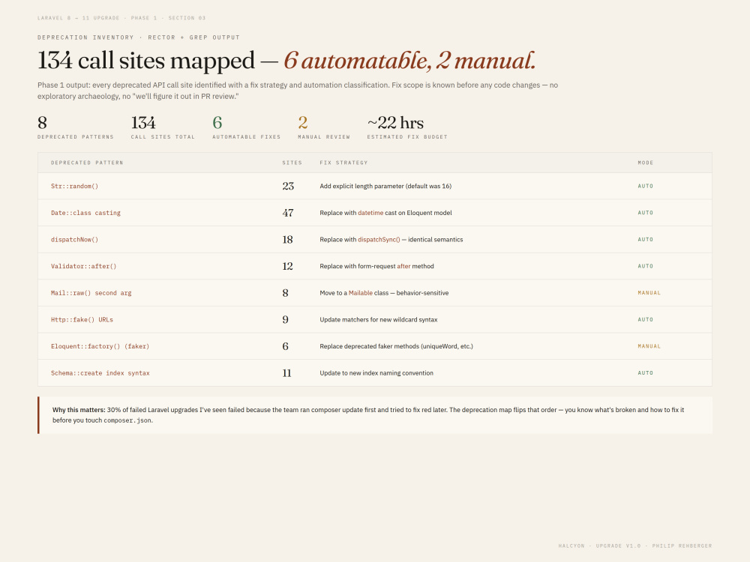
Task: Click the site count 18
Action: pyautogui.click(x=287, y=240)
